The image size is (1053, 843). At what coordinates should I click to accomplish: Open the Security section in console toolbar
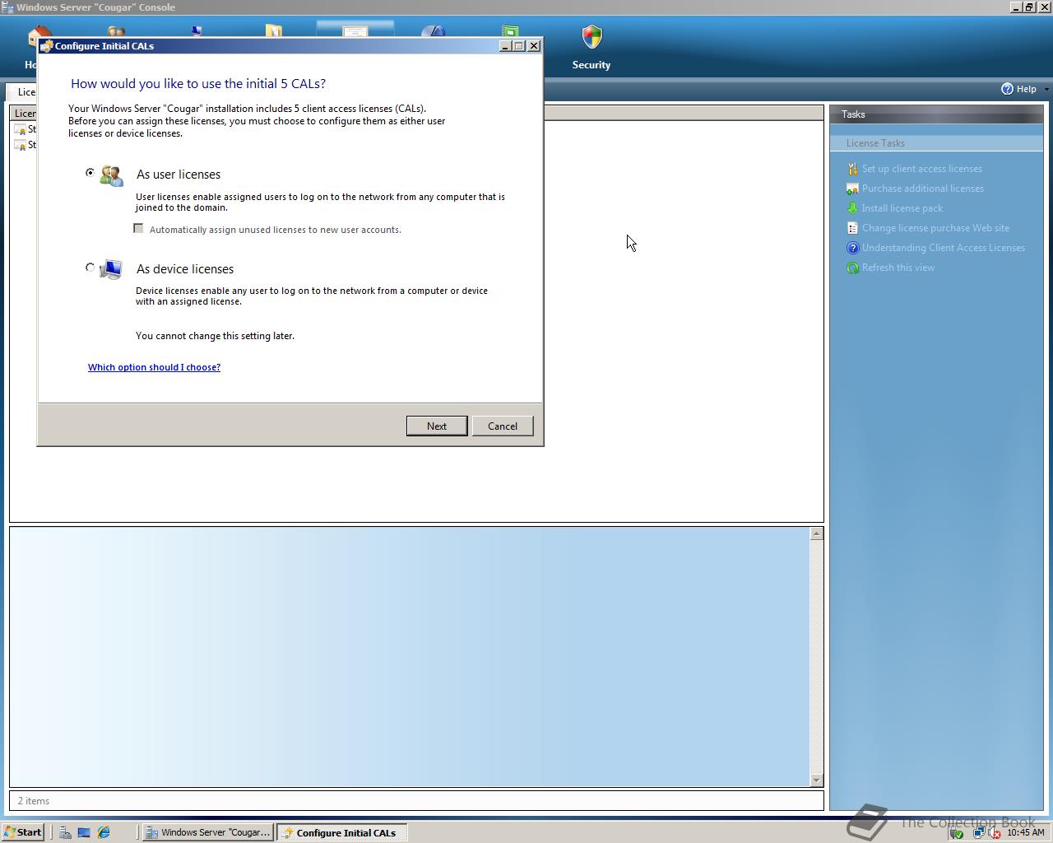(x=591, y=48)
